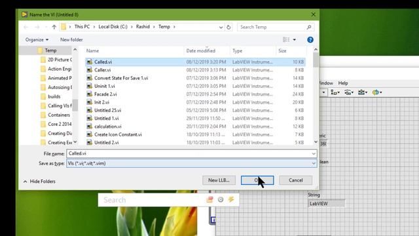This screenshot has width=419, height=236.
Task: Select the Caller.vi file
Action: click(195, 70)
